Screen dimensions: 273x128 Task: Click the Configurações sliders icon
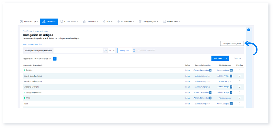click(140, 22)
